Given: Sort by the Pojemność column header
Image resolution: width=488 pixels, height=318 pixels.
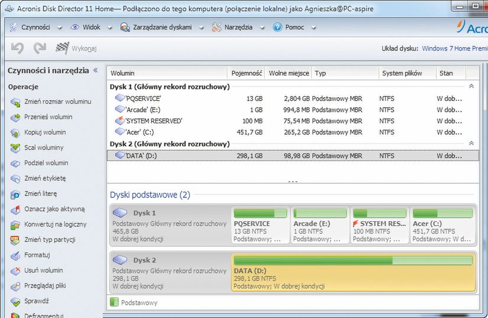Looking at the screenshot, I should (x=246, y=73).
